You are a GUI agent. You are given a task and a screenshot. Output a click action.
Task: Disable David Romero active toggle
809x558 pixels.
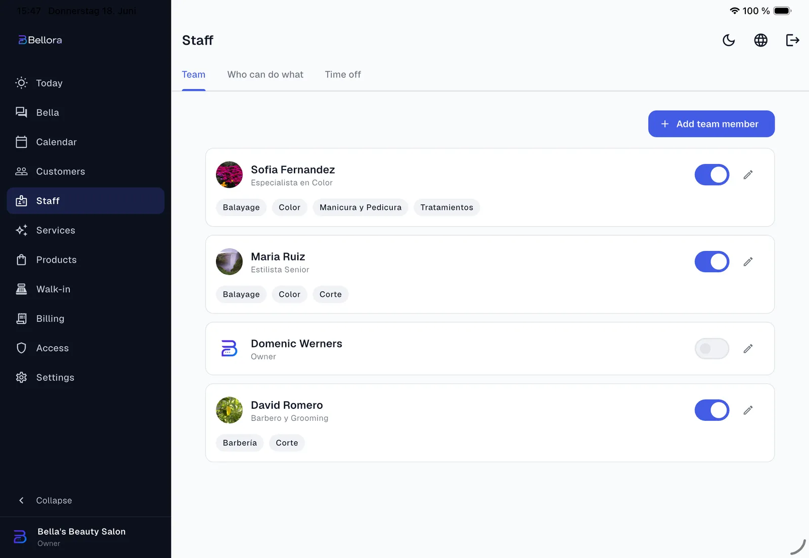click(712, 410)
